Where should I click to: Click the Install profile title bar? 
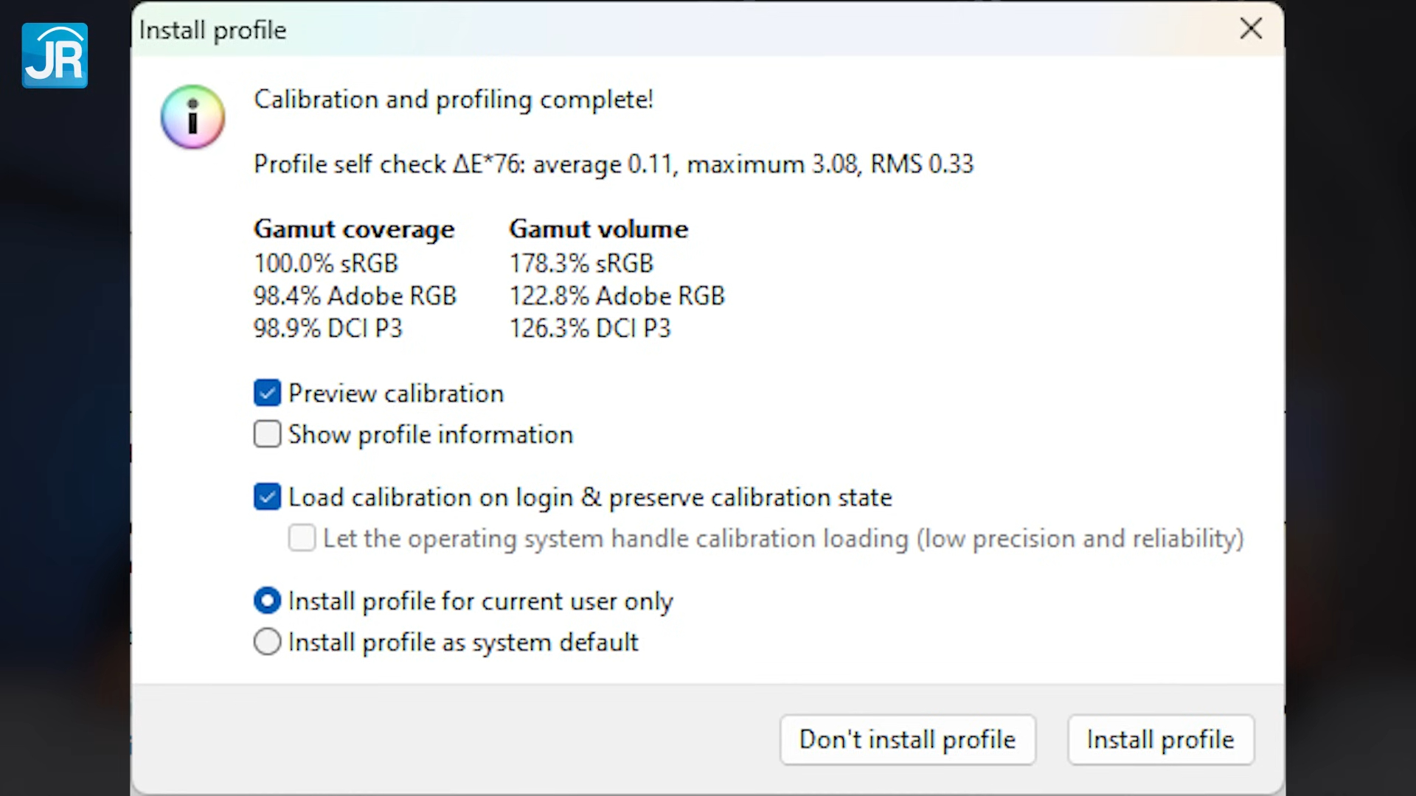(212, 29)
